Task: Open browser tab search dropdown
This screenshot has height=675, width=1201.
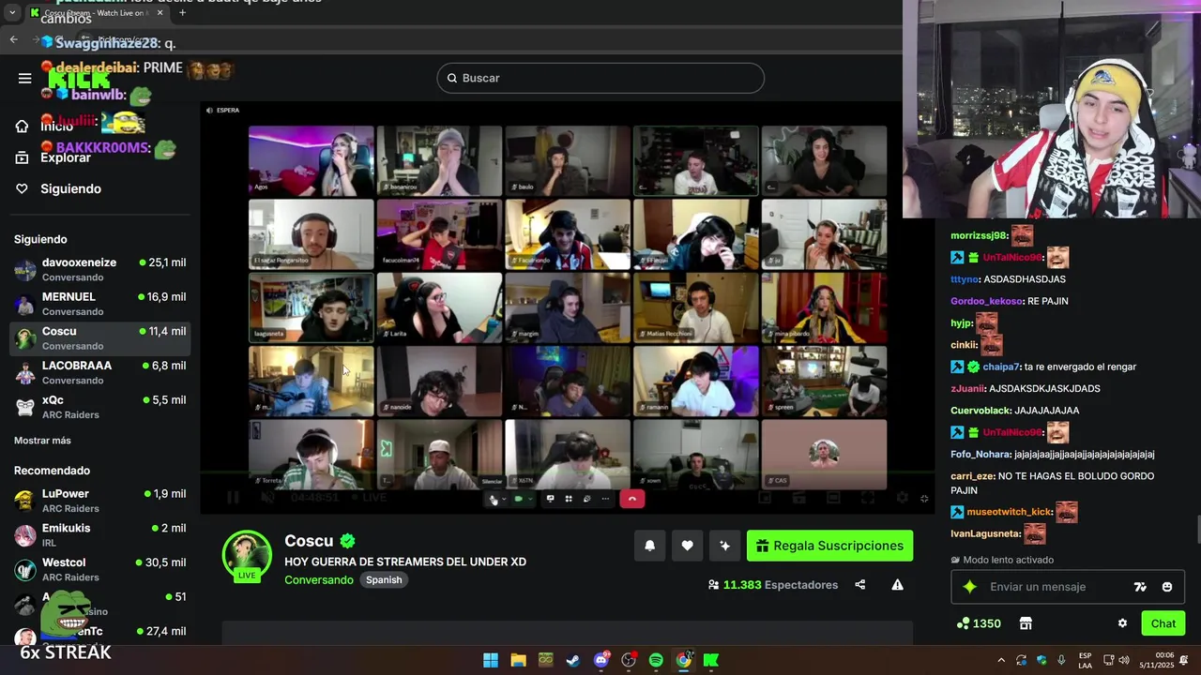Action: click(x=12, y=13)
